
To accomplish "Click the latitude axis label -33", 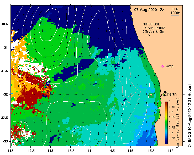I will 5,141.
